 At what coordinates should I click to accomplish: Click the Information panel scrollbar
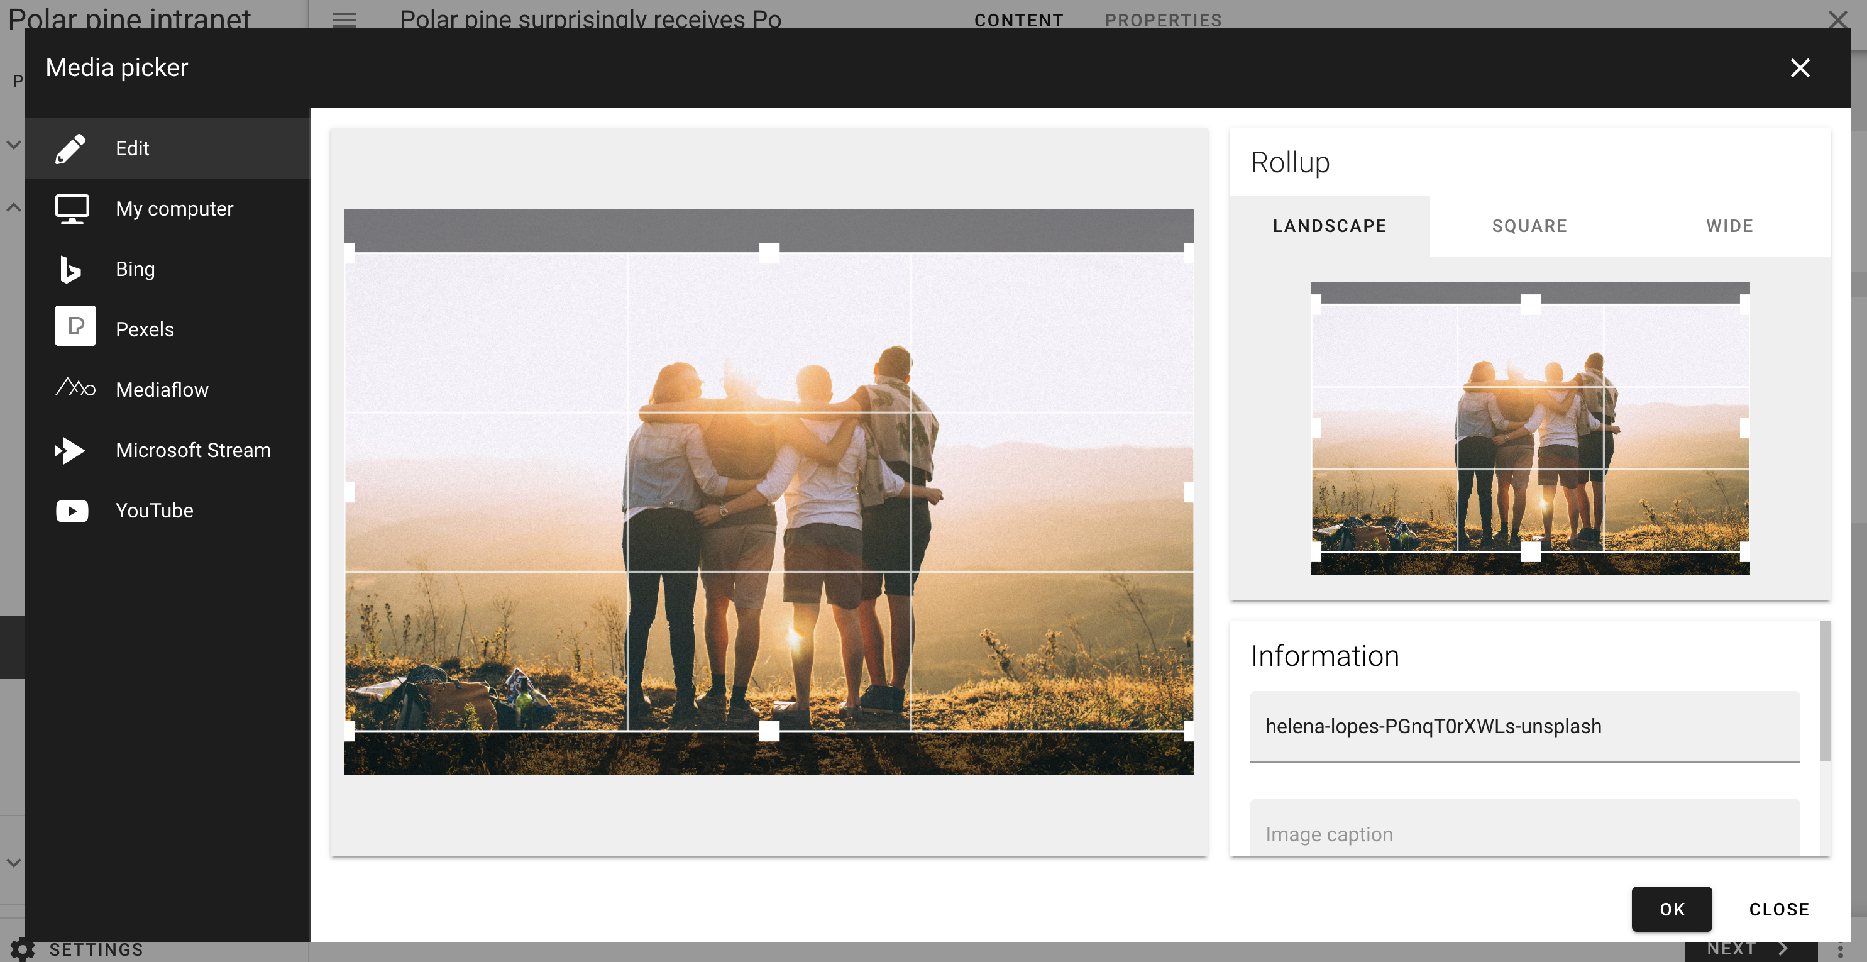pyautogui.click(x=1825, y=690)
